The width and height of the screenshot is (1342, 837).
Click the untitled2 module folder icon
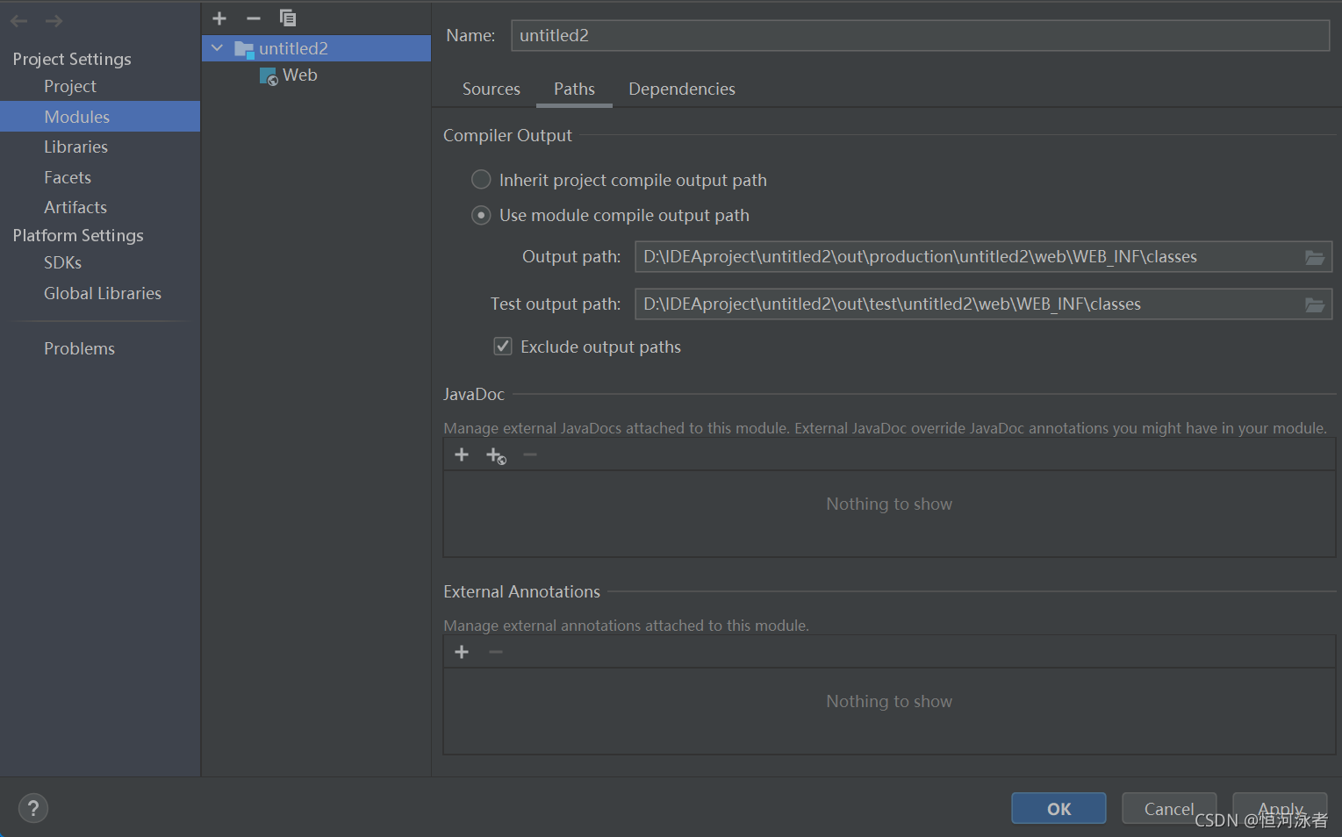[x=244, y=49]
